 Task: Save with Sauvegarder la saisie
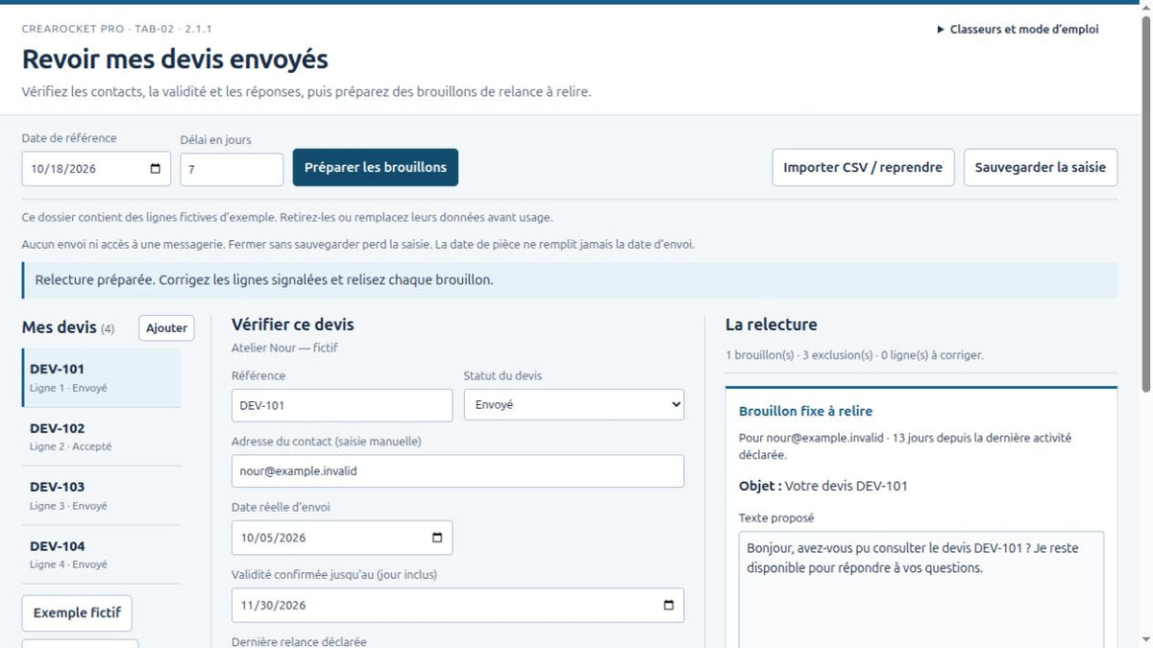1041,167
